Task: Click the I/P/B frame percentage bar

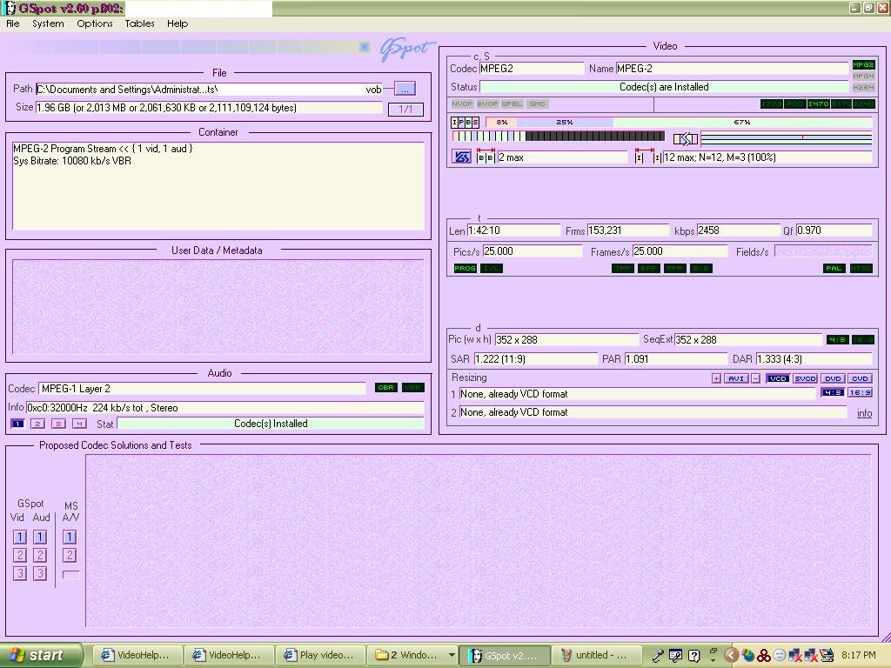Action: click(x=679, y=122)
